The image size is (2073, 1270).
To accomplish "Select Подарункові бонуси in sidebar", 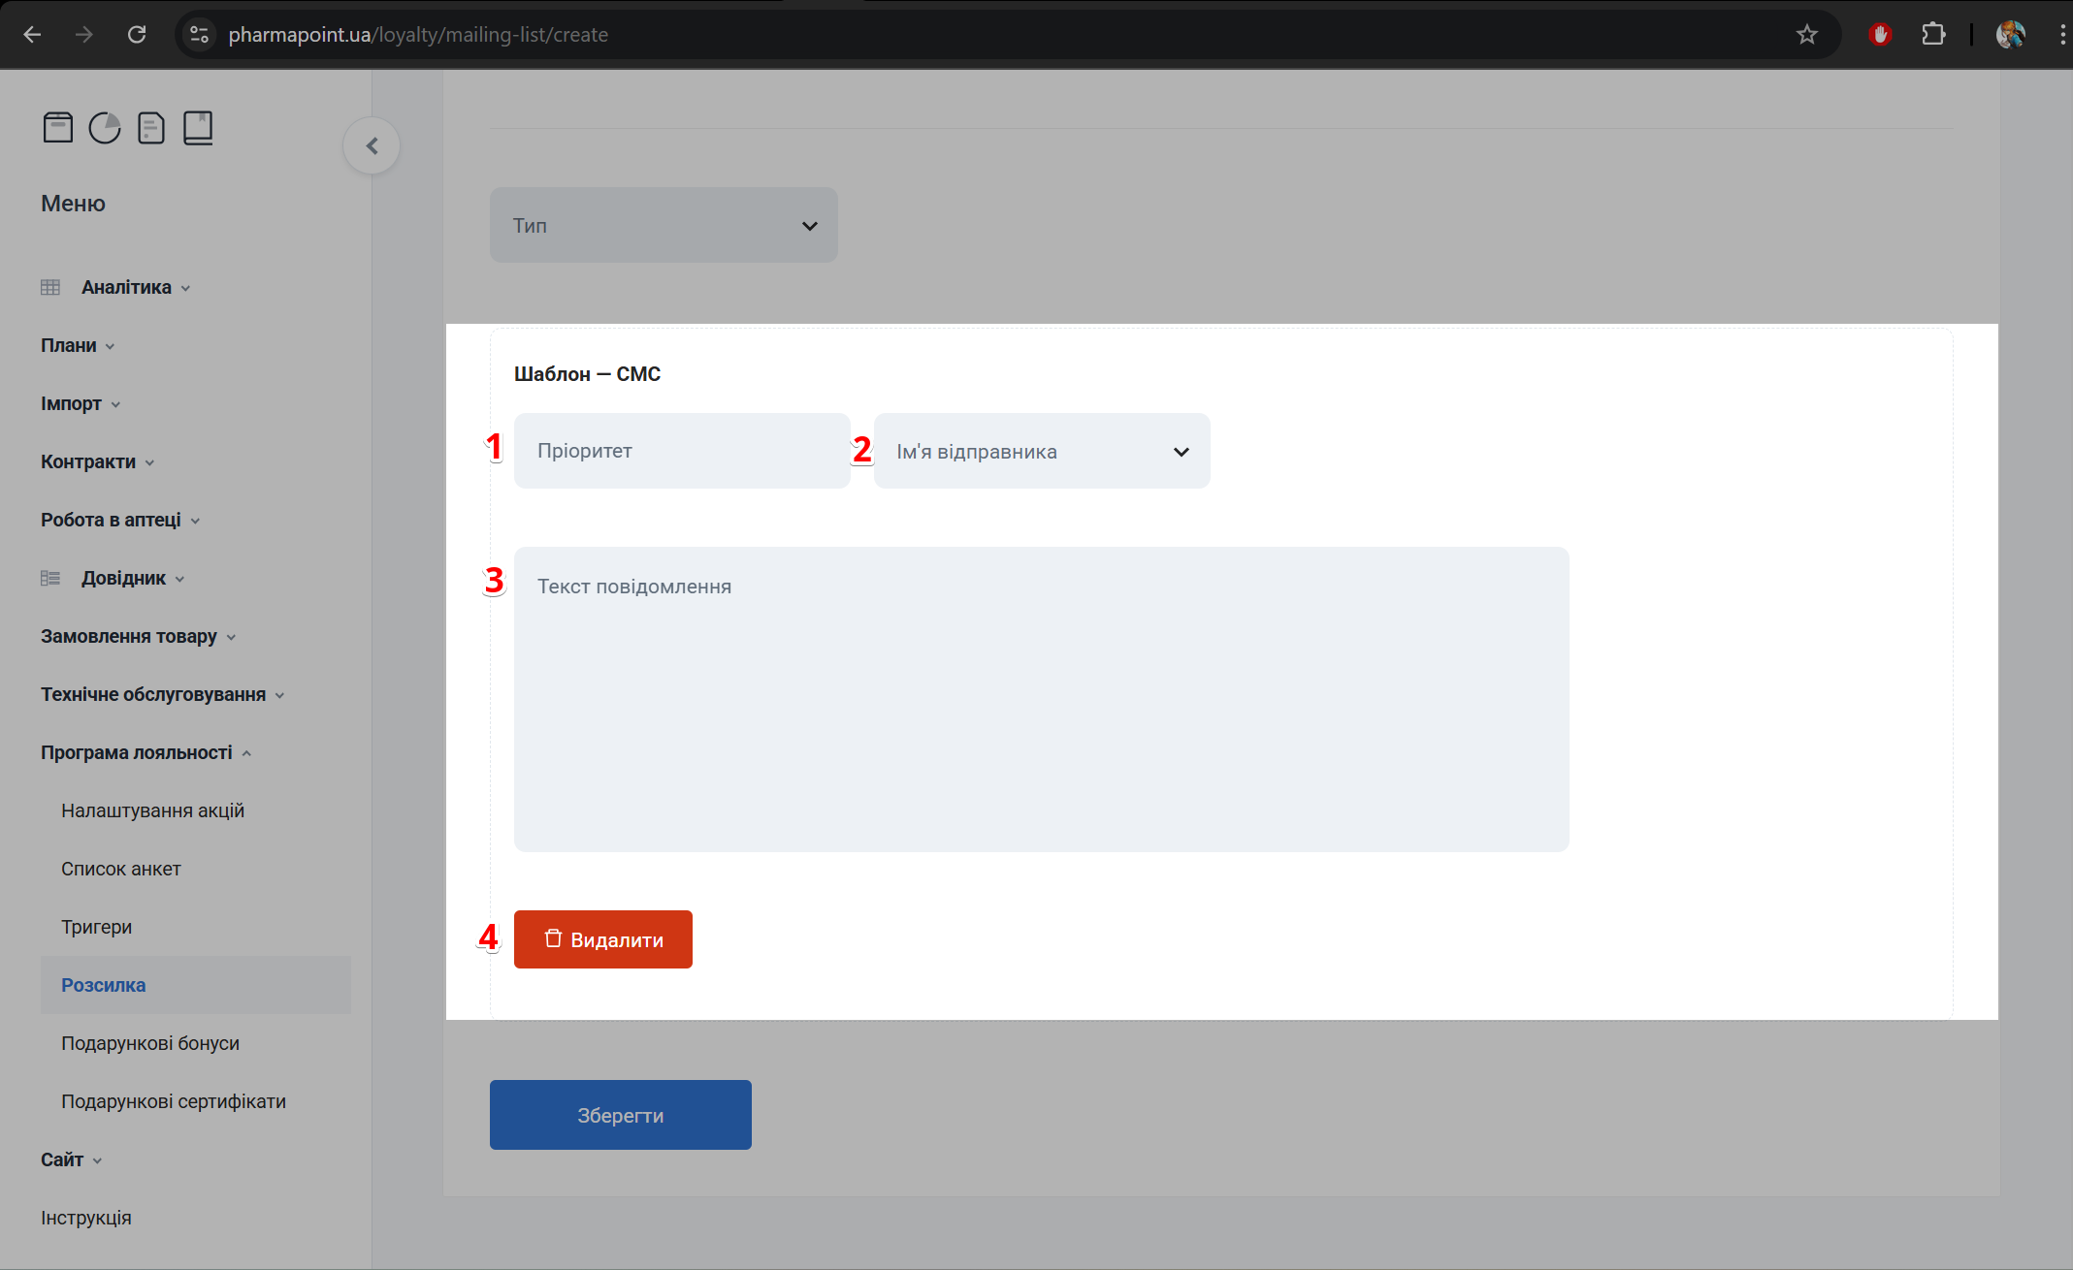I will point(150,1043).
